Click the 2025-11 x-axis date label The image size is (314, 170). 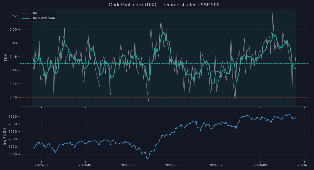click(x=41, y=165)
